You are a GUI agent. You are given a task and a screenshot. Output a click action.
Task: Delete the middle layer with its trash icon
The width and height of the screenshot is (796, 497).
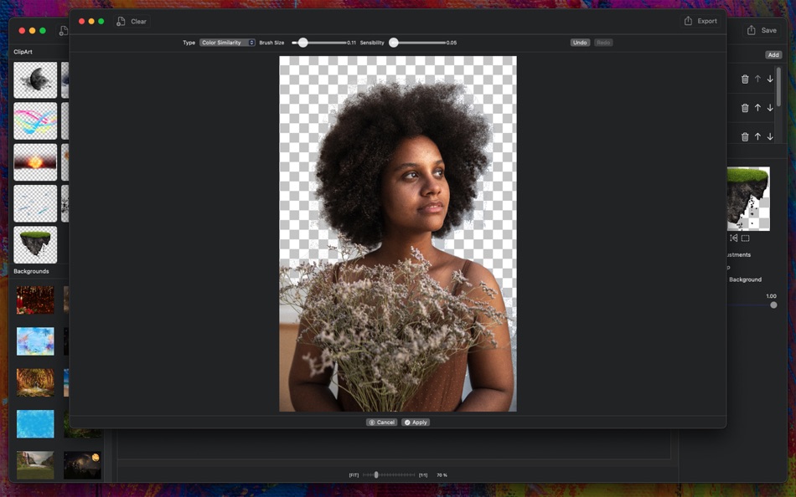tap(745, 108)
